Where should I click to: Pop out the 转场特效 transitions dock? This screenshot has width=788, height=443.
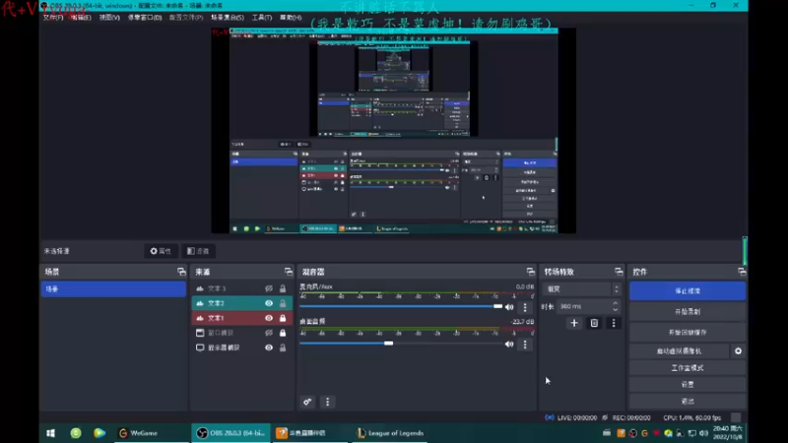[x=619, y=272]
